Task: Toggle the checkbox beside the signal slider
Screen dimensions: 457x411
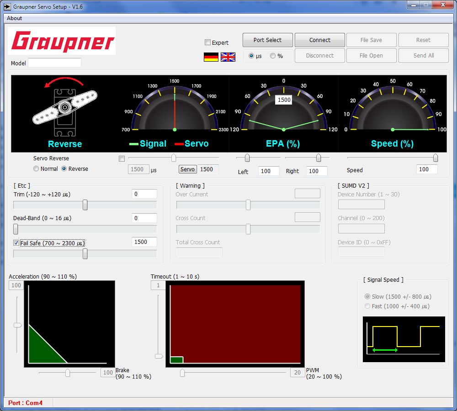Action: 122,158
